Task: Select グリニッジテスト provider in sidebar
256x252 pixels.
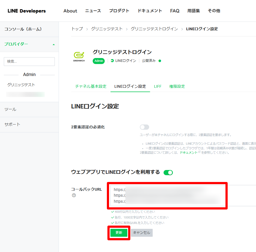Action: 21,85
